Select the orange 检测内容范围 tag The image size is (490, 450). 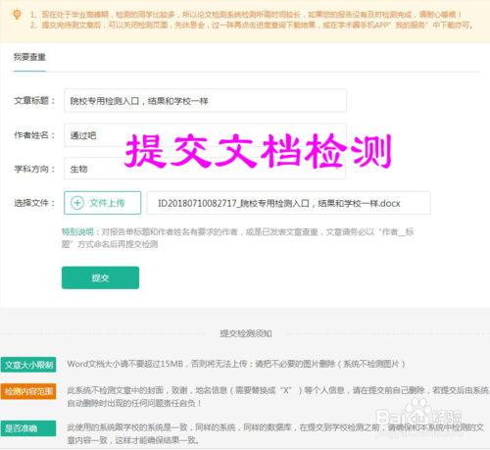(28, 391)
